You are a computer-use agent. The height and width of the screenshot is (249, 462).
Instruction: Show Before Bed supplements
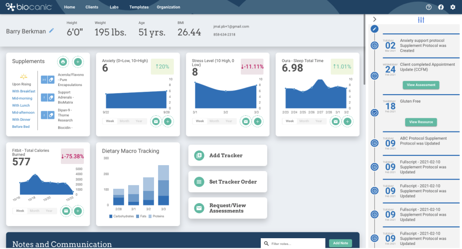(x=21, y=127)
